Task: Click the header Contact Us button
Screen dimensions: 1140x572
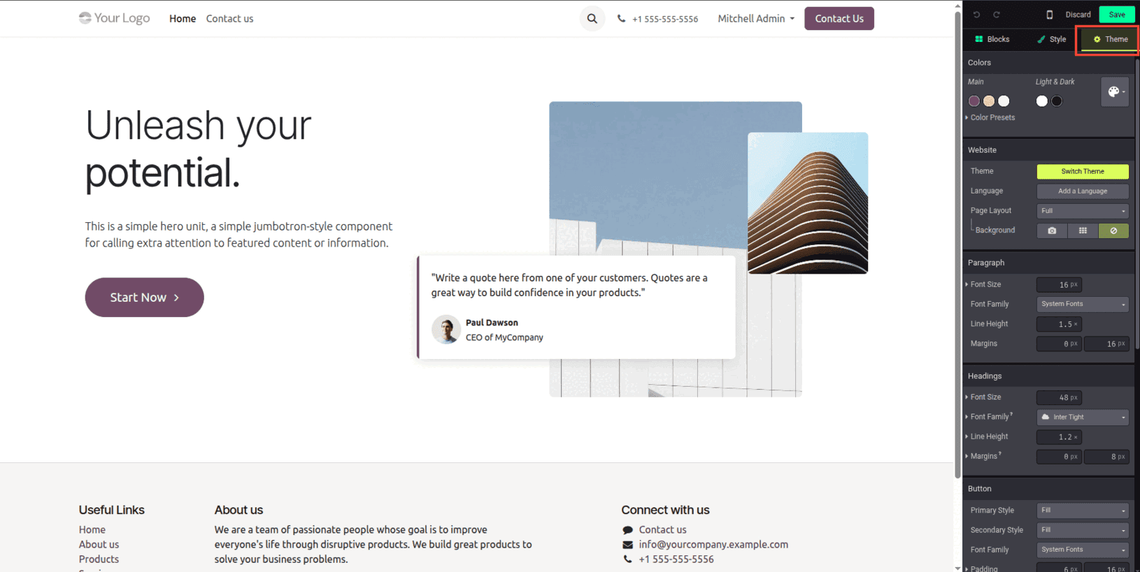Action: (839, 19)
